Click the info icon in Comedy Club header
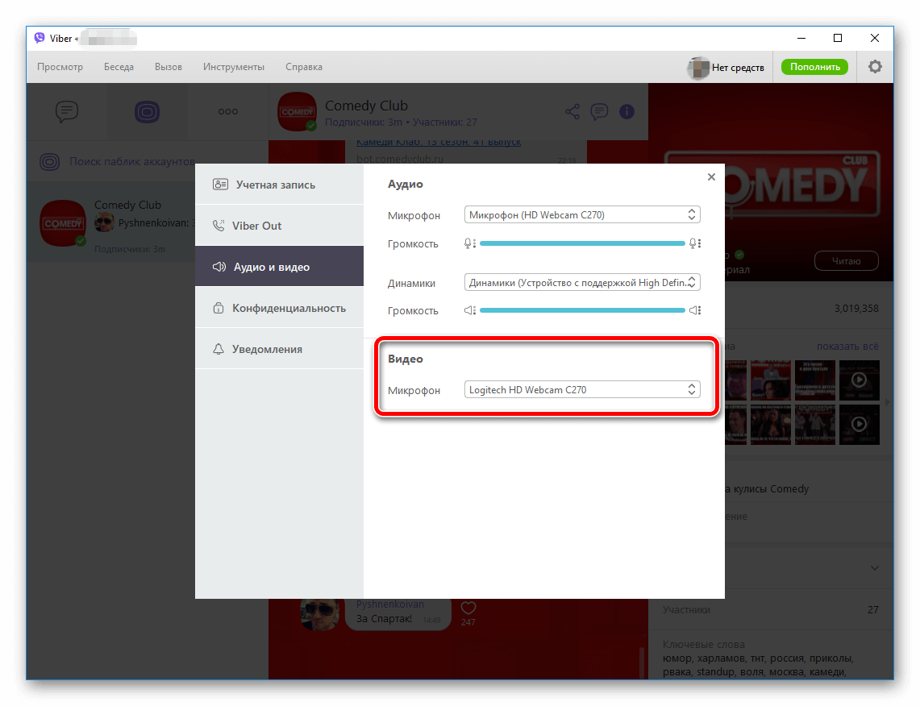 627,111
